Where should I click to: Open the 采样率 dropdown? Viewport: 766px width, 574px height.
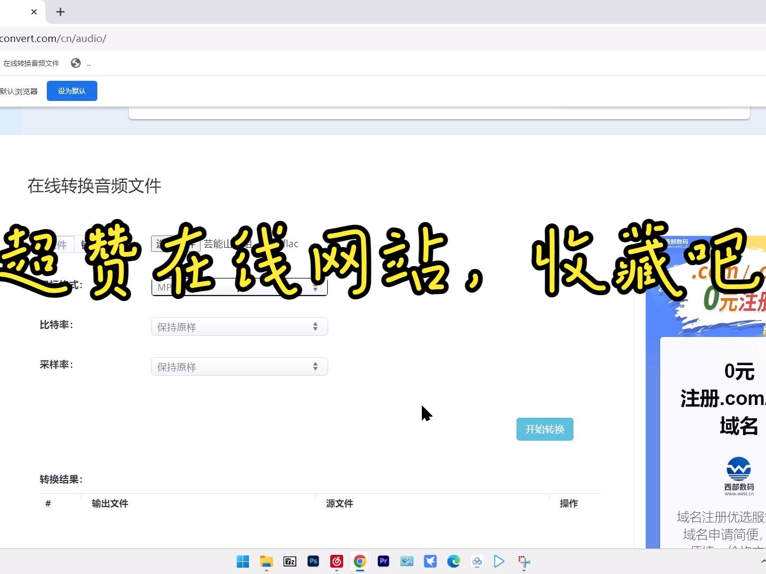coord(239,367)
